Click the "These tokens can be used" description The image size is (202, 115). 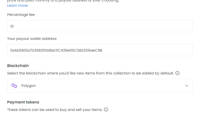pyautogui.click(x=55, y=110)
